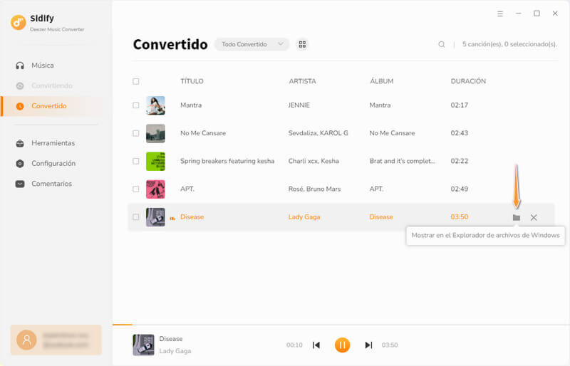This screenshot has width=570, height=366.
Task: Select the Convertido sidebar item
Action: point(56,106)
